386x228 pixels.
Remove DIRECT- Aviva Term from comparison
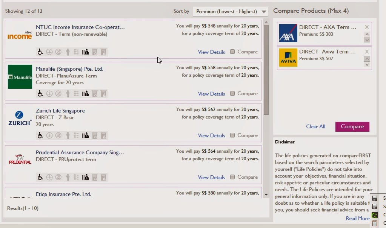(367, 52)
